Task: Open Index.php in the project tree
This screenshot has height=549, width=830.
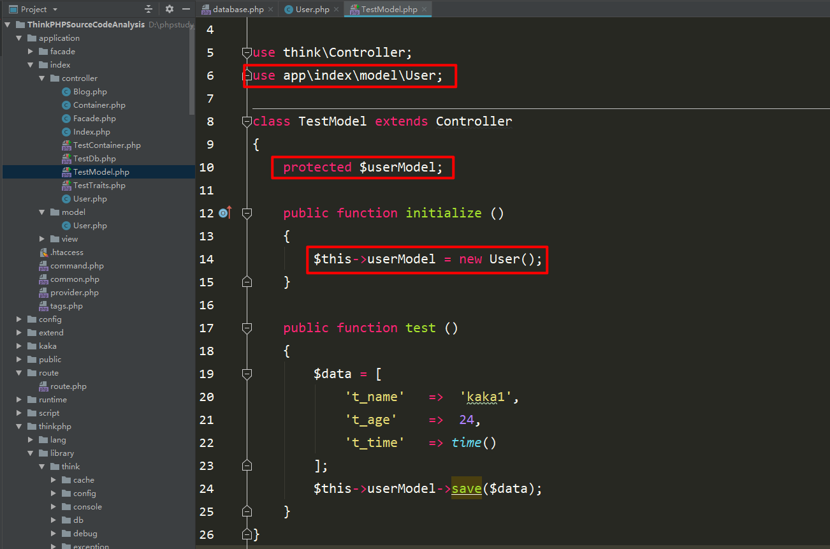Action: (x=91, y=132)
